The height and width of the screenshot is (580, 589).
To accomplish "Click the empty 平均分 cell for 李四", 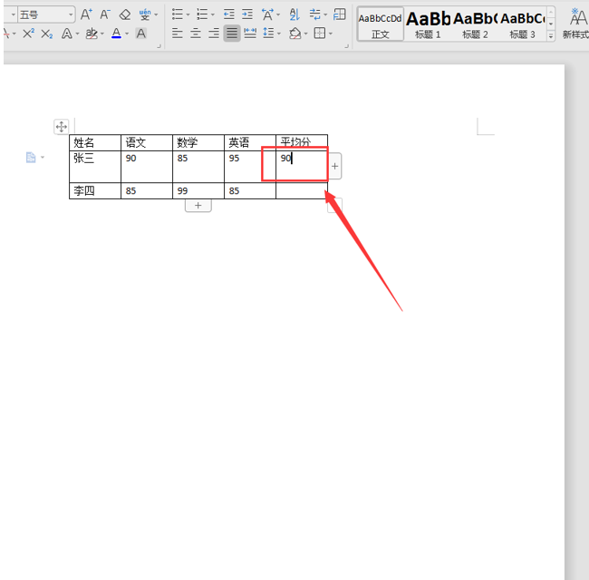I will pos(302,191).
